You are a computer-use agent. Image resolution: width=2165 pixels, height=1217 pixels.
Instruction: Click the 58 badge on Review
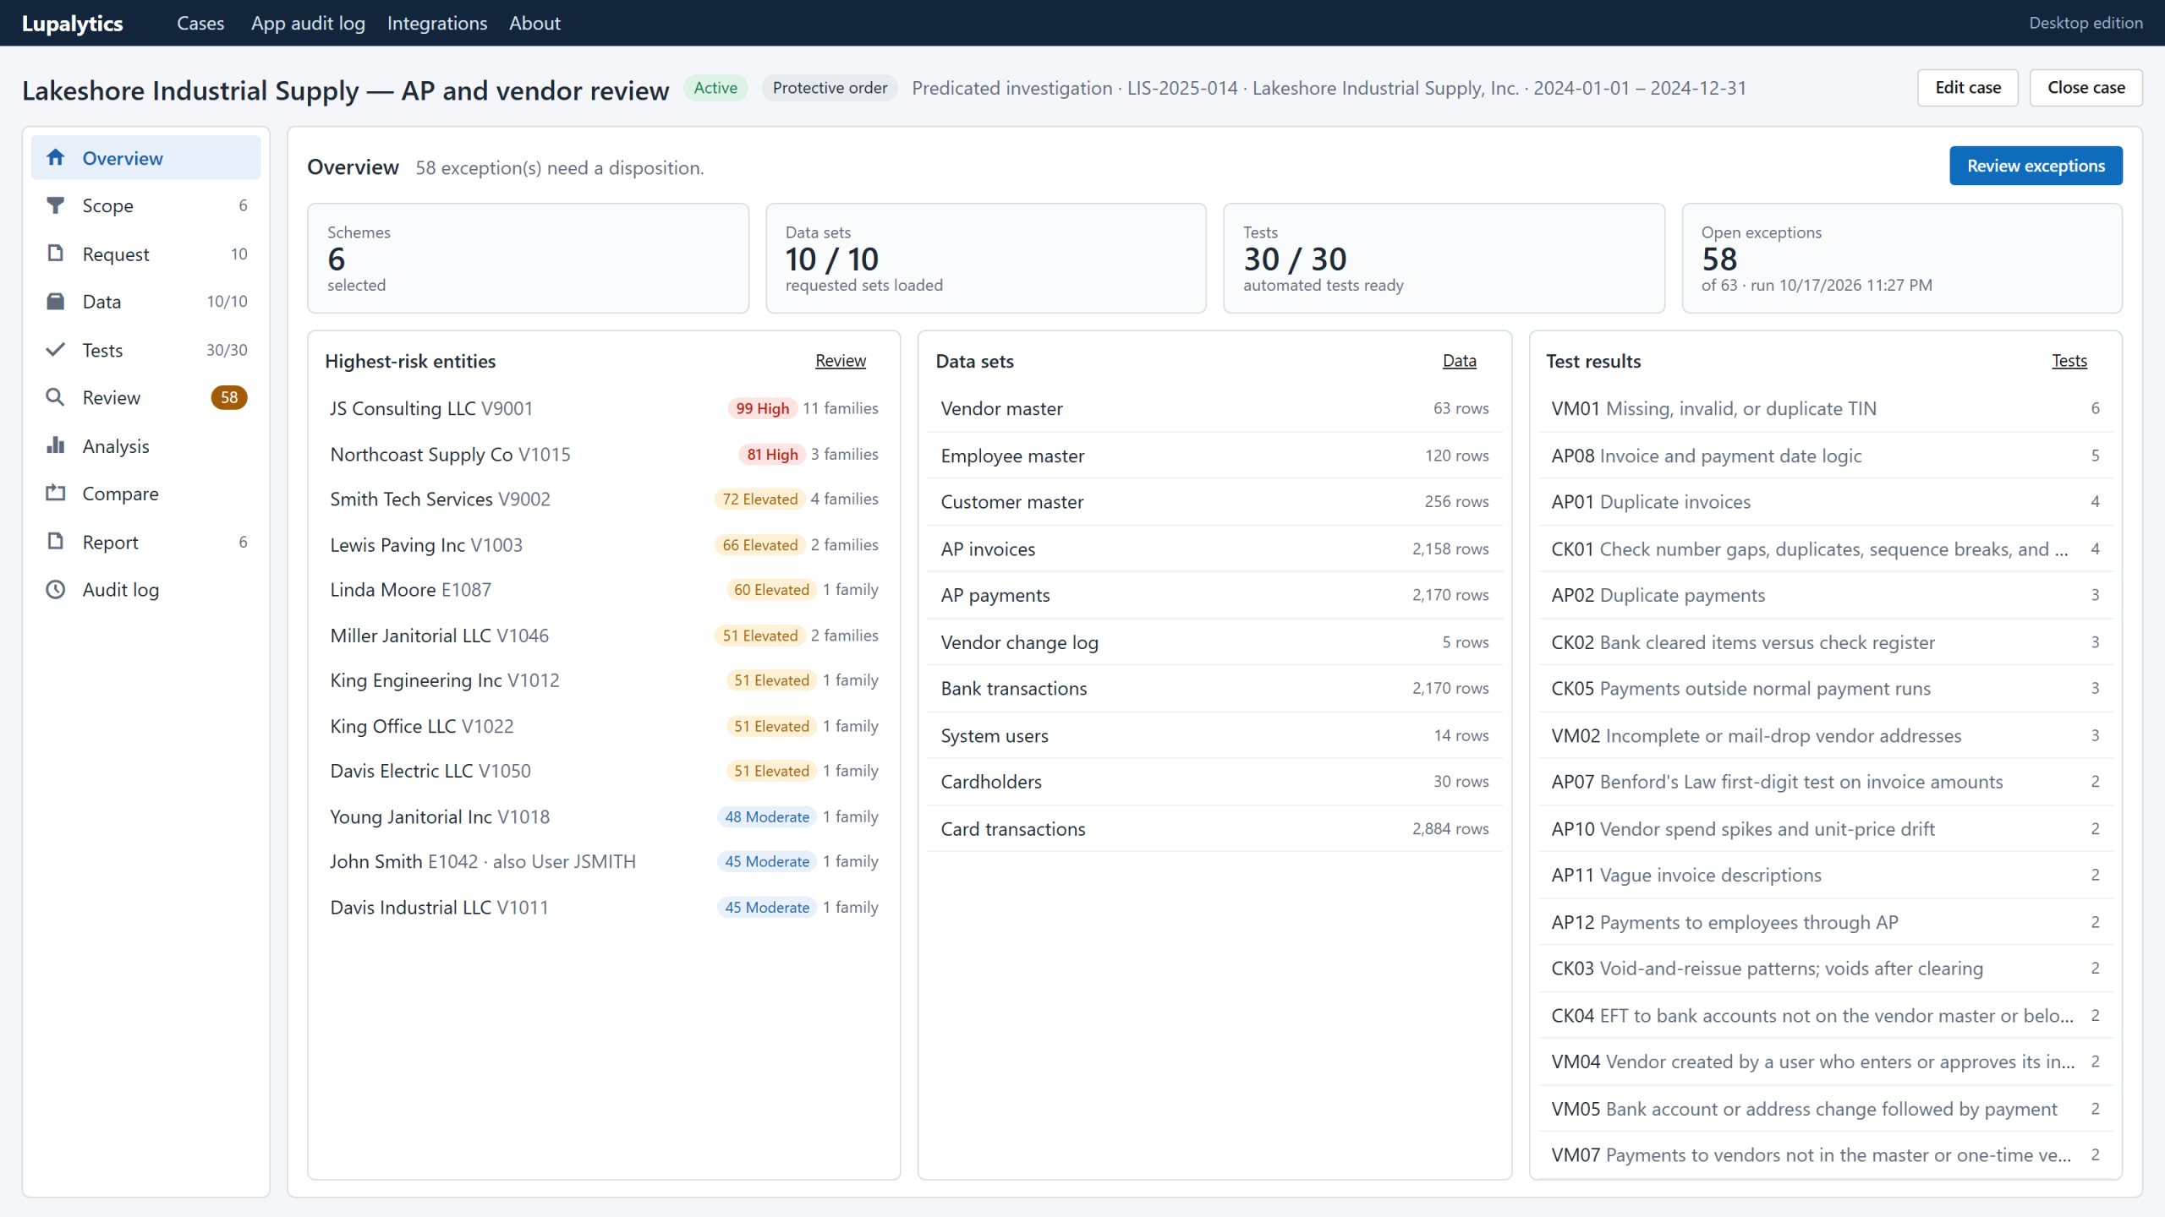[x=229, y=397]
